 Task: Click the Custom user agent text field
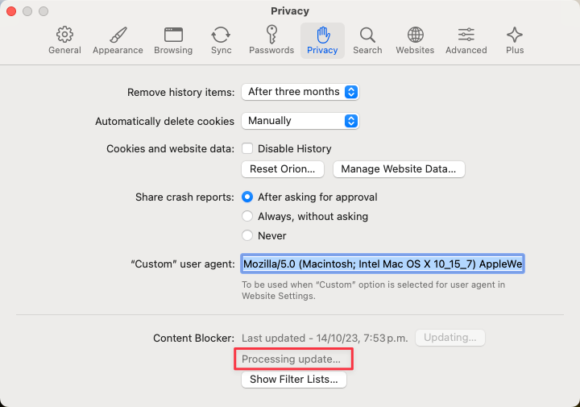383,264
